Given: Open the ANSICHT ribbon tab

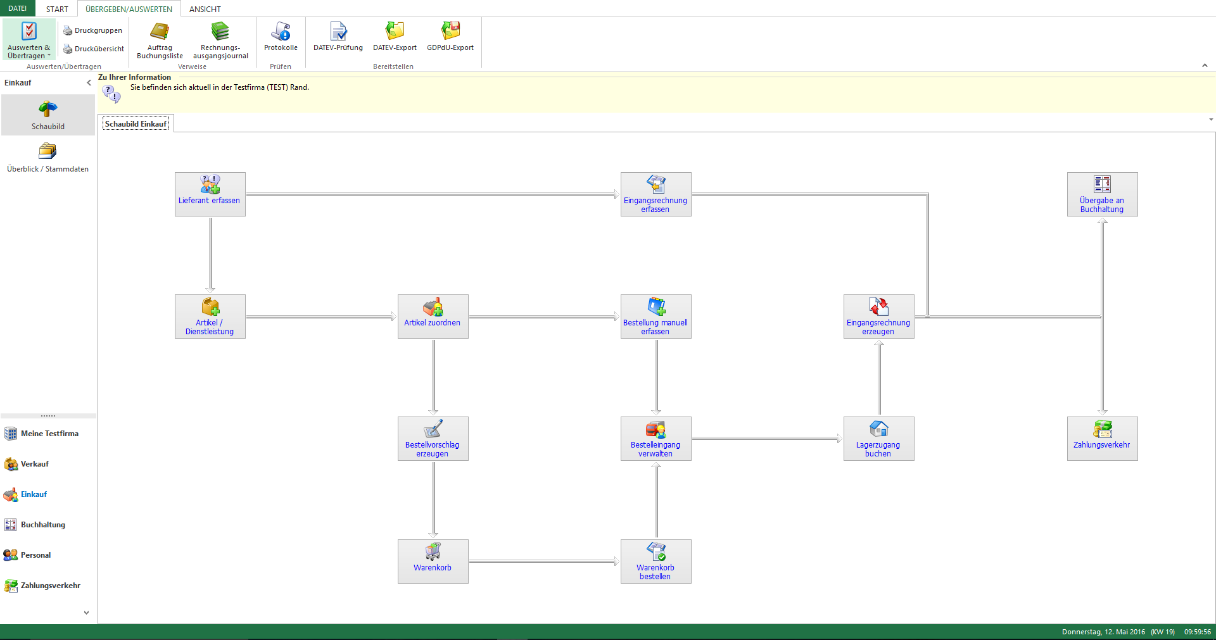Looking at the screenshot, I should point(205,9).
